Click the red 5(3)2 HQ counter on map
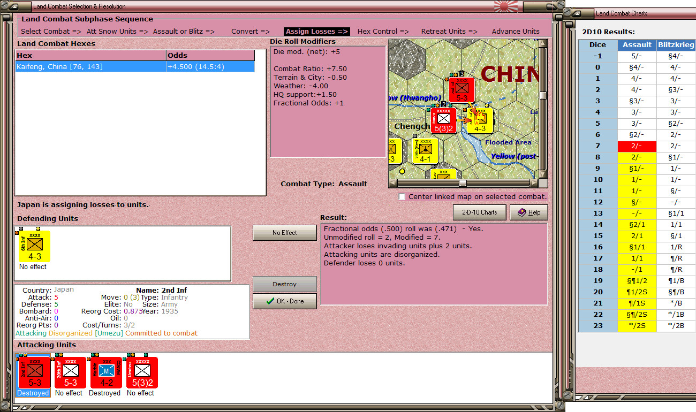696x412 pixels. click(444, 120)
